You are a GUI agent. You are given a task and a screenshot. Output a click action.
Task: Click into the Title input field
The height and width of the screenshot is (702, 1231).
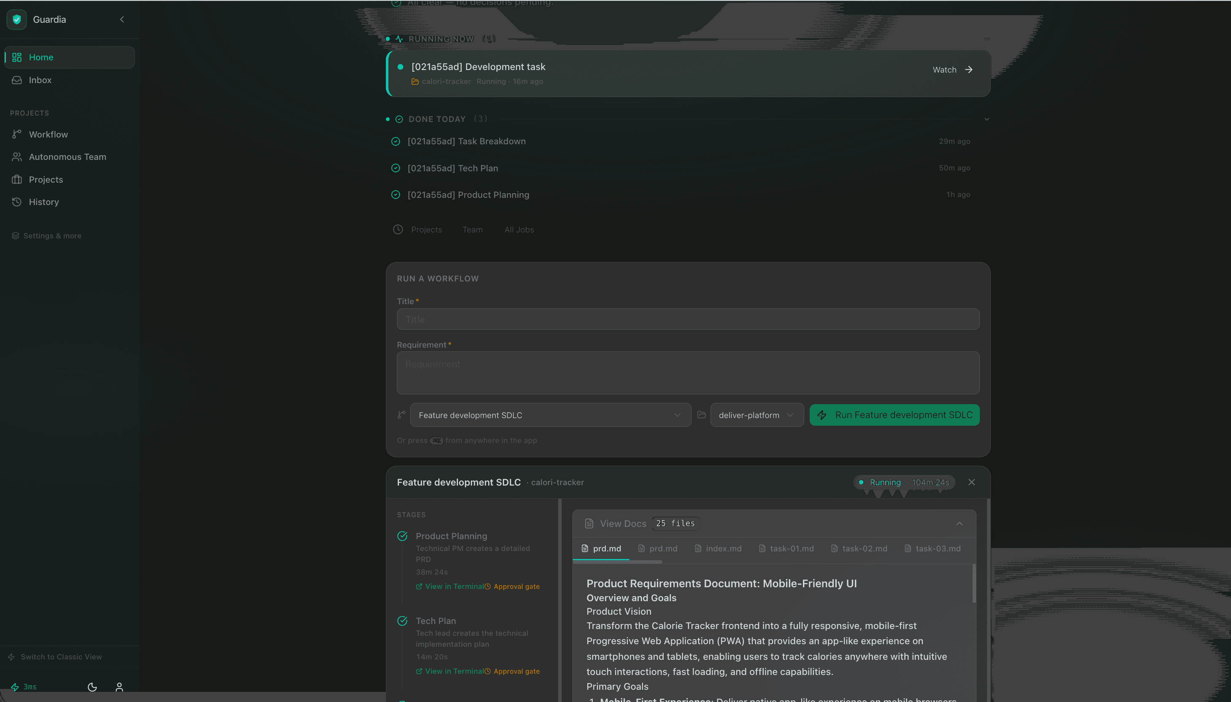[688, 319]
